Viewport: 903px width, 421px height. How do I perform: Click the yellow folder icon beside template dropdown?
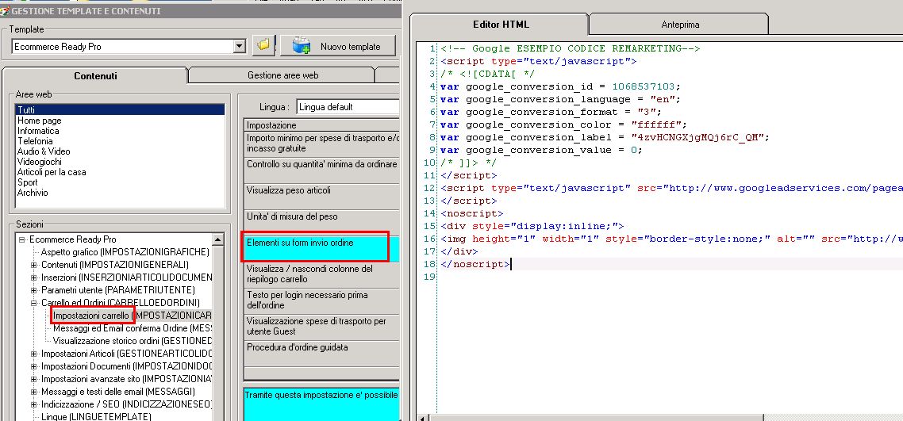(263, 46)
